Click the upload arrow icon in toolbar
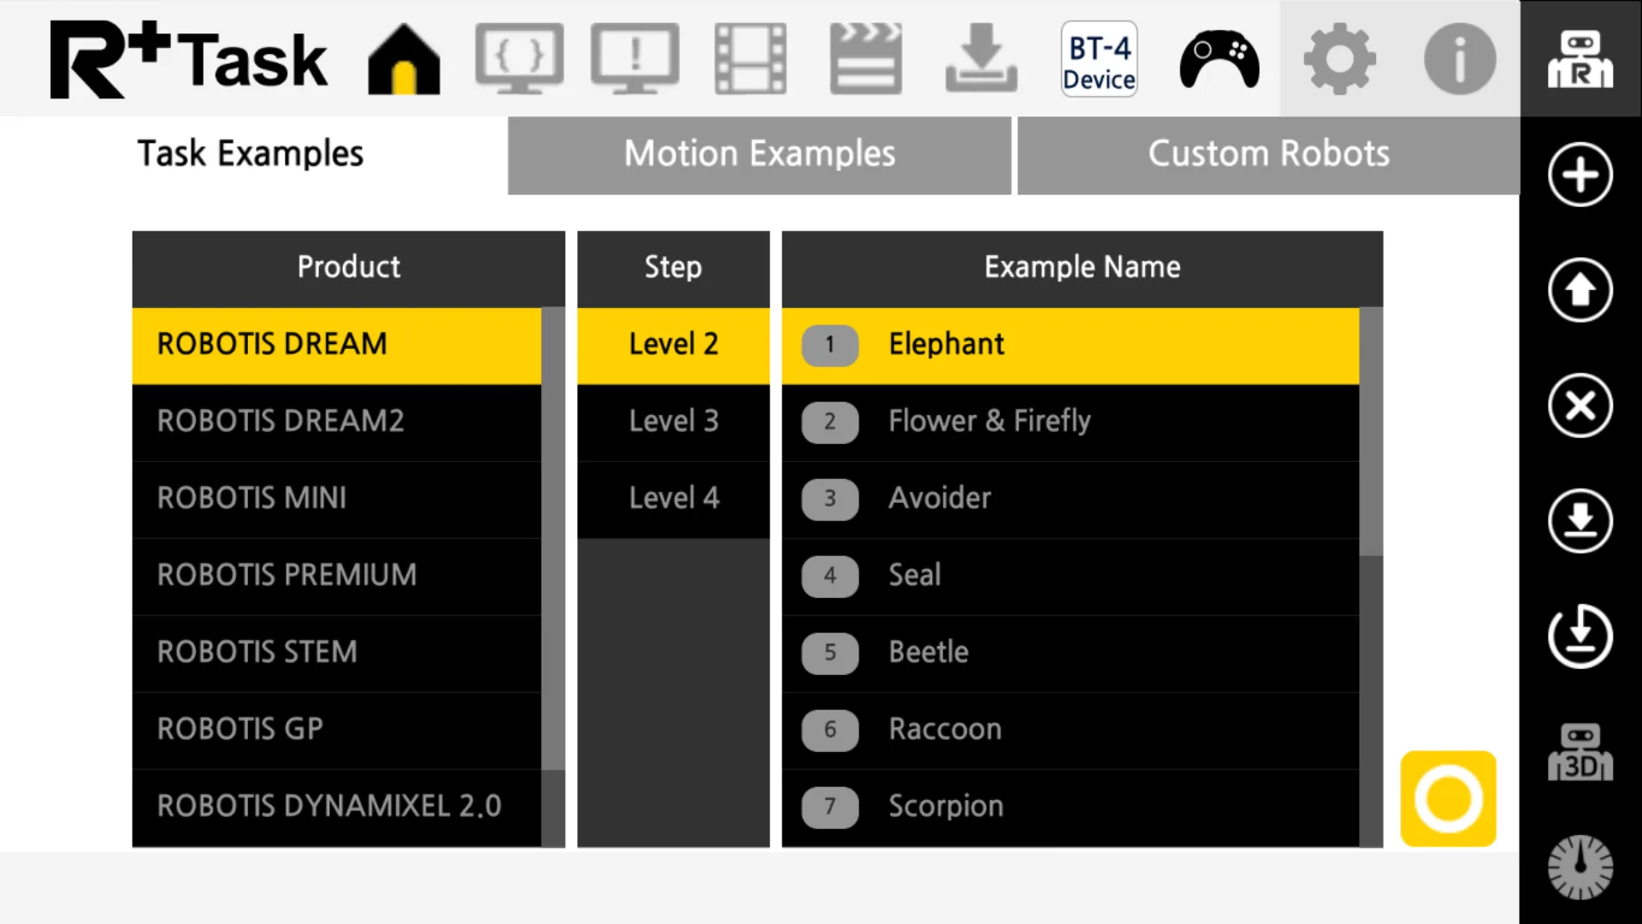This screenshot has width=1642, height=924. [x=1581, y=291]
